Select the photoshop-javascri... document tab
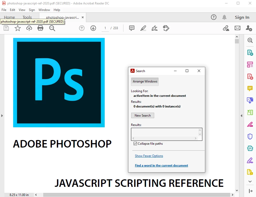 coord(62,17)
